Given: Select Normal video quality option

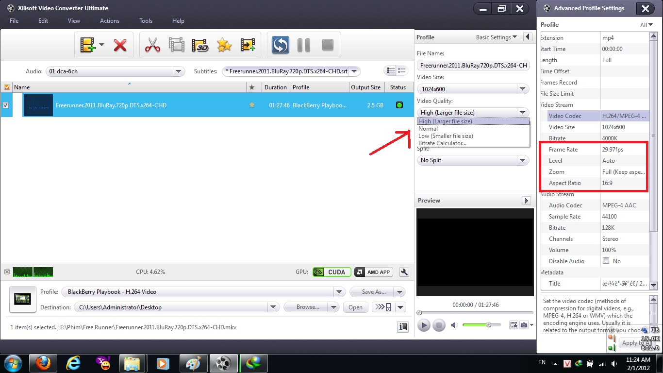Looking at the screenshot, I should (473, 129).
